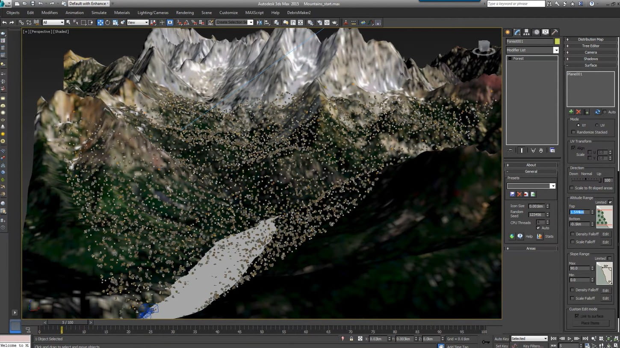Uncheck Altitude Range Limited checkbox

[610, 202]
